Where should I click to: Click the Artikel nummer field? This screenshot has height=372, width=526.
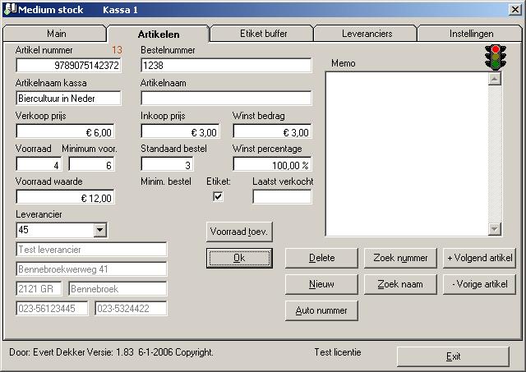click(68, 65)
